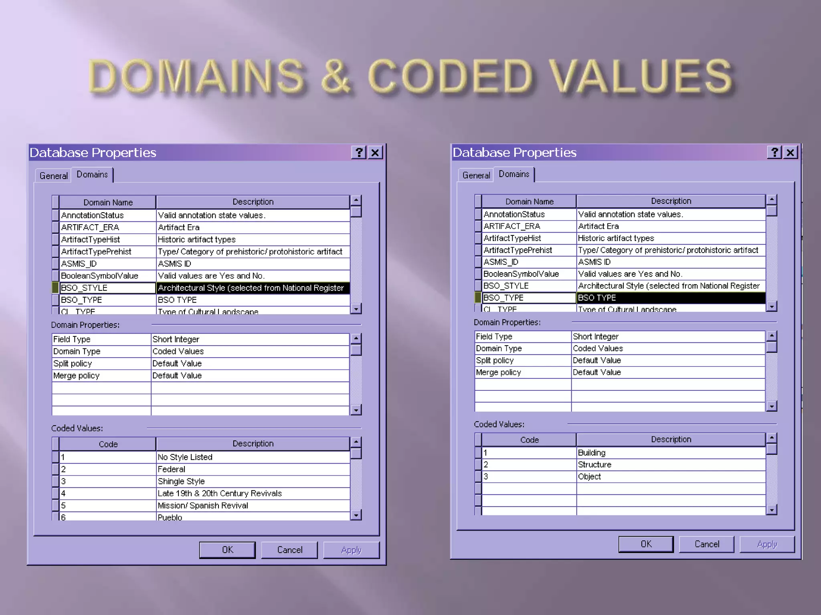The image size is (821, 615).
Task: Click Split policy value in left dialog
Action: click(x=250, y=364)
